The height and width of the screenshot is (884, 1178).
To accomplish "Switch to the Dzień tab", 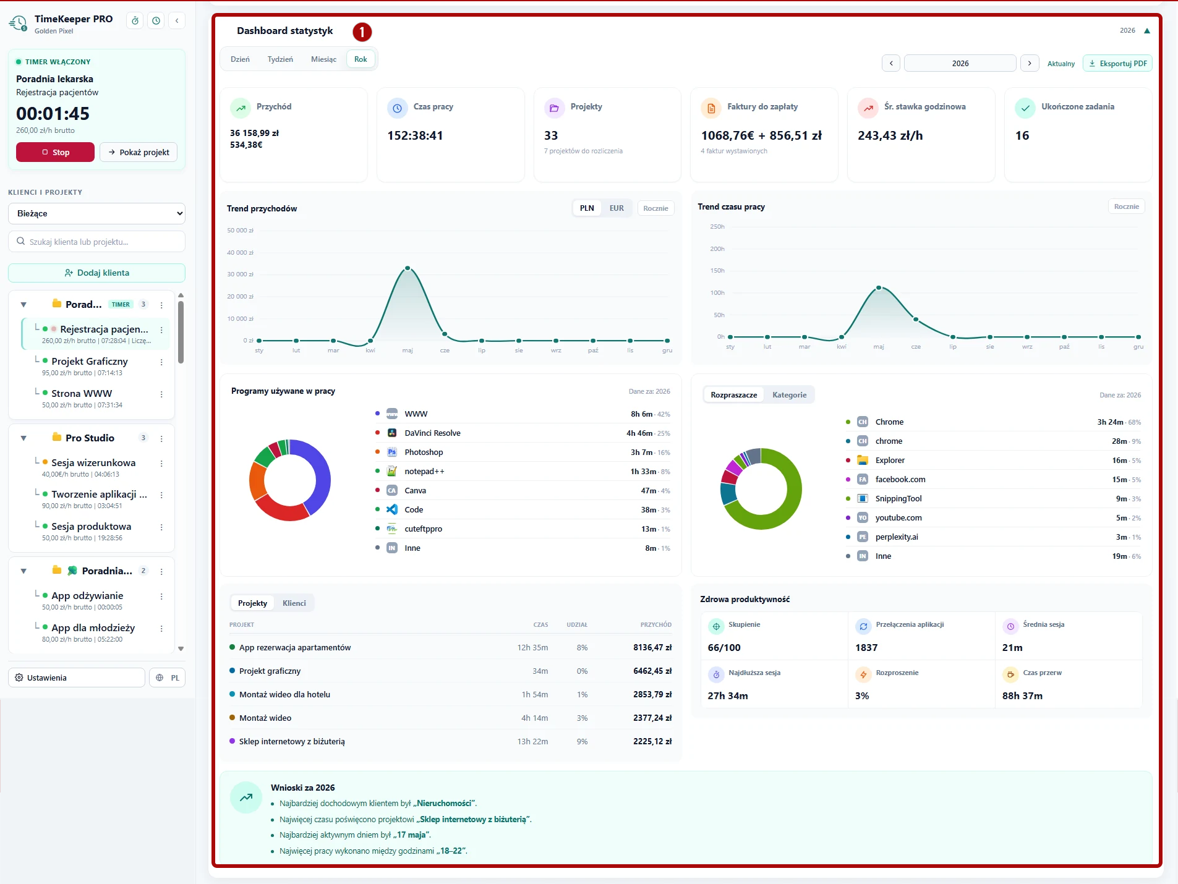I will click(x=240, y=59).
